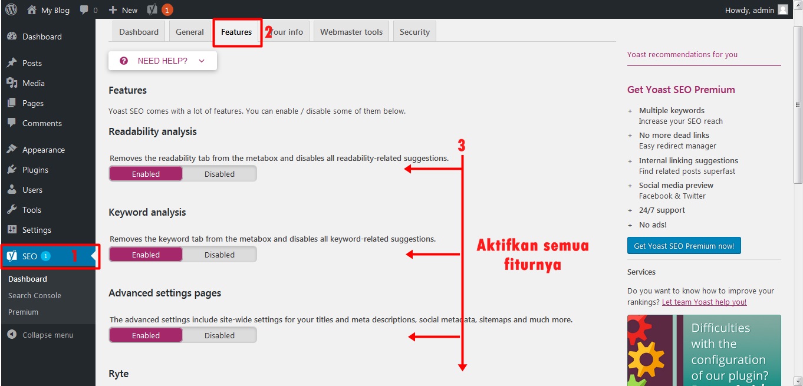The width and height of the screenshot is (803, 386).
Task: Select the Features tab
Action: point(236,32)
